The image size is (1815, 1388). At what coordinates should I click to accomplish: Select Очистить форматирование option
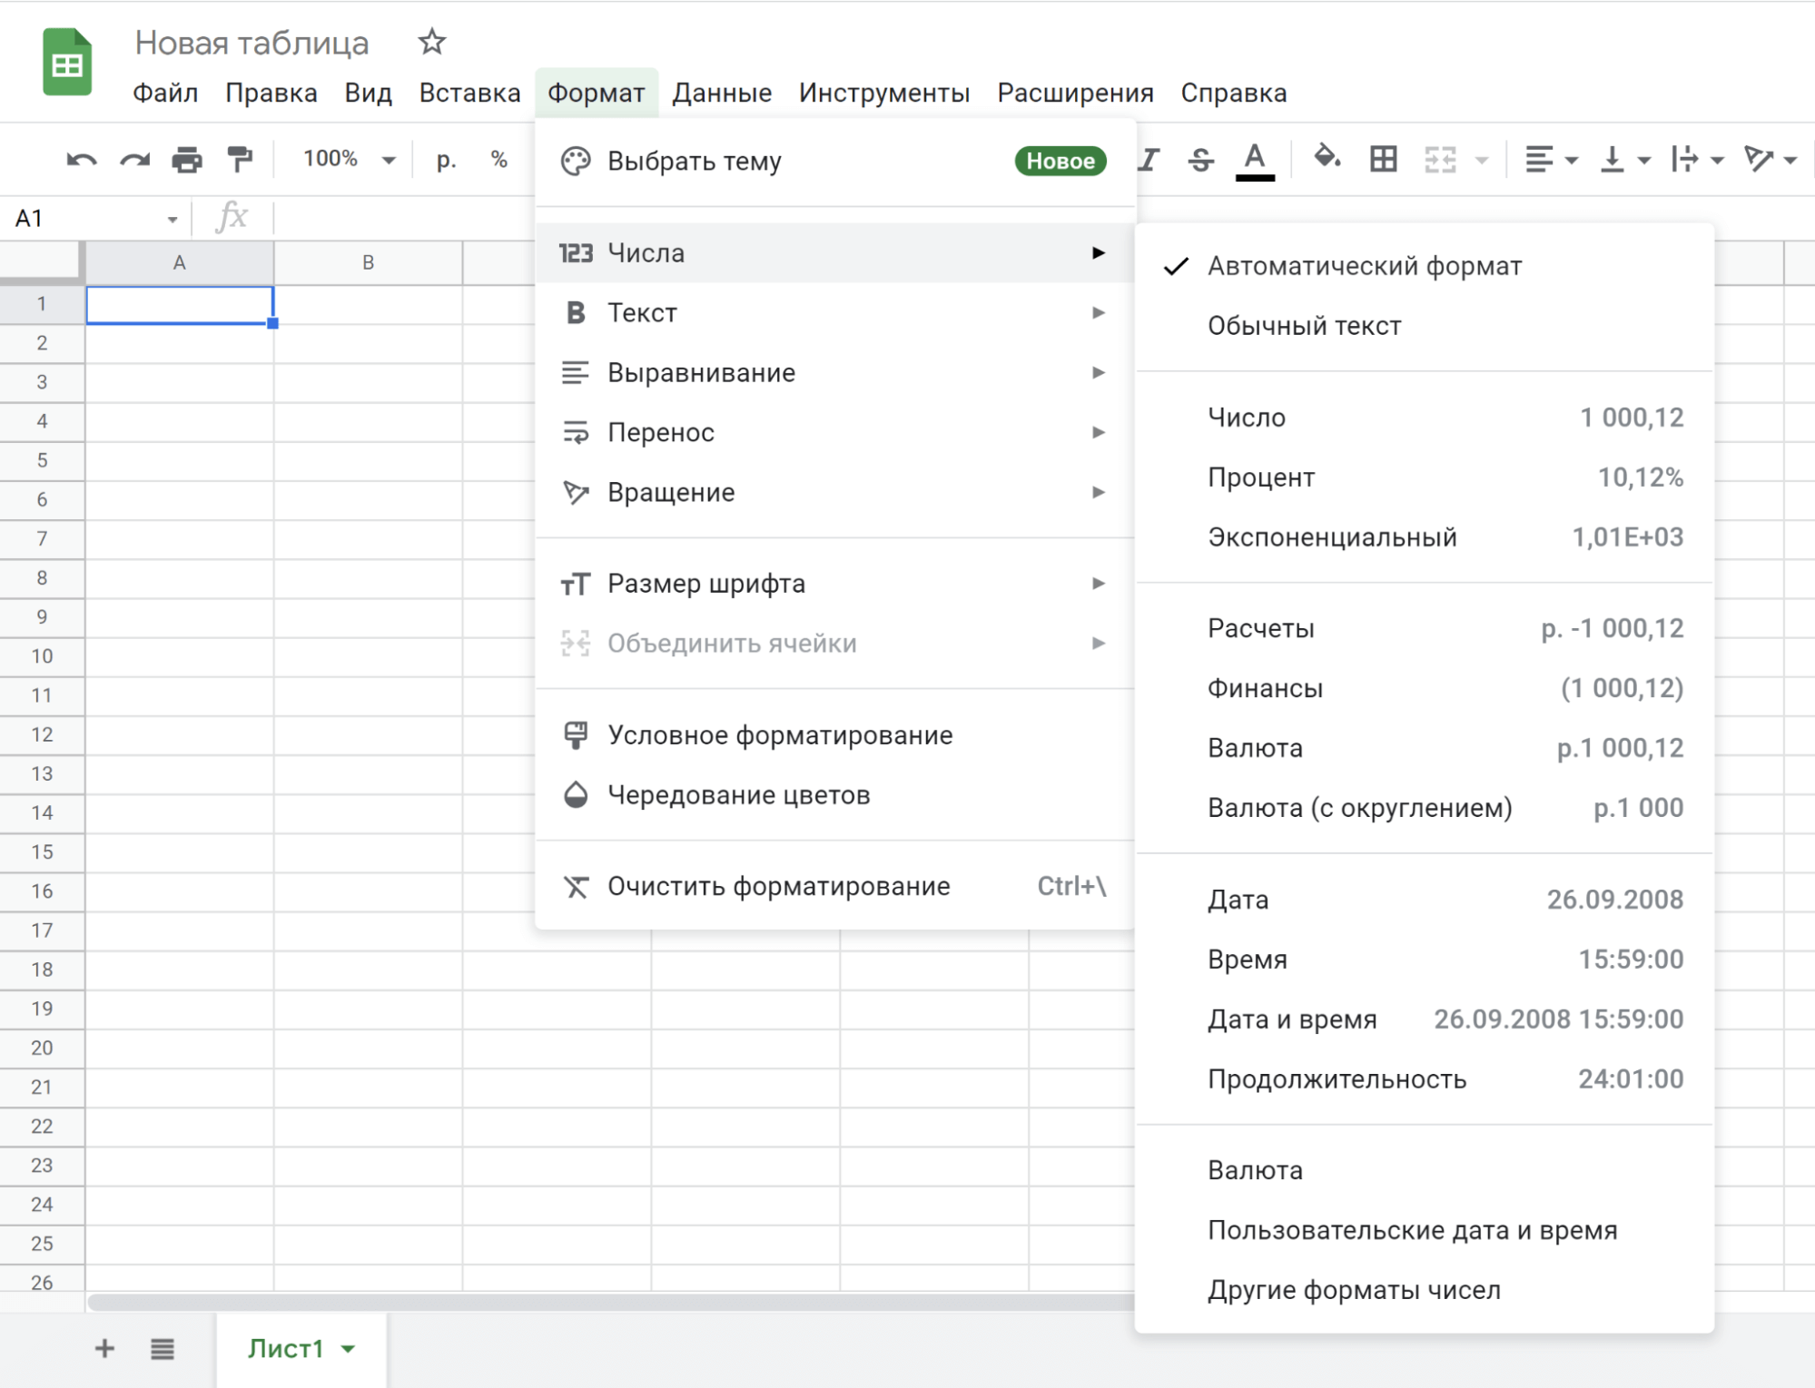click(778, 887)
